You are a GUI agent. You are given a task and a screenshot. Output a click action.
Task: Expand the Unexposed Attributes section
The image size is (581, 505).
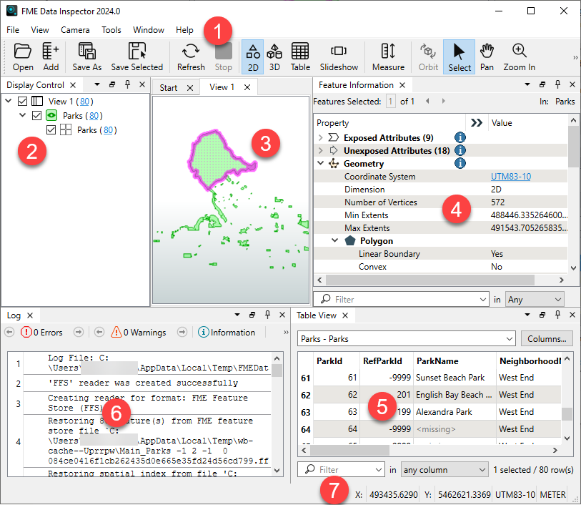point(320,150)
